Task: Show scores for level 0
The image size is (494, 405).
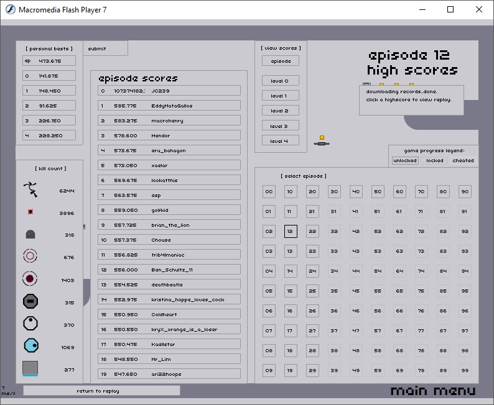Action: [x=280, y=81]
